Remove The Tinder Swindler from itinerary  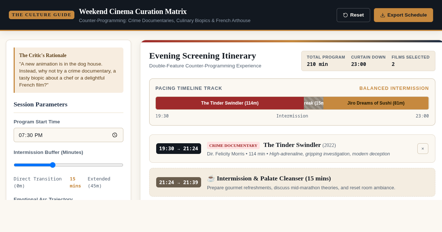[423, 149]
